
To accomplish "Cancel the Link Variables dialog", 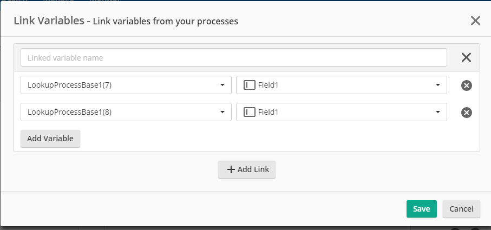I will pyautogui.click(x=461, y=209).
